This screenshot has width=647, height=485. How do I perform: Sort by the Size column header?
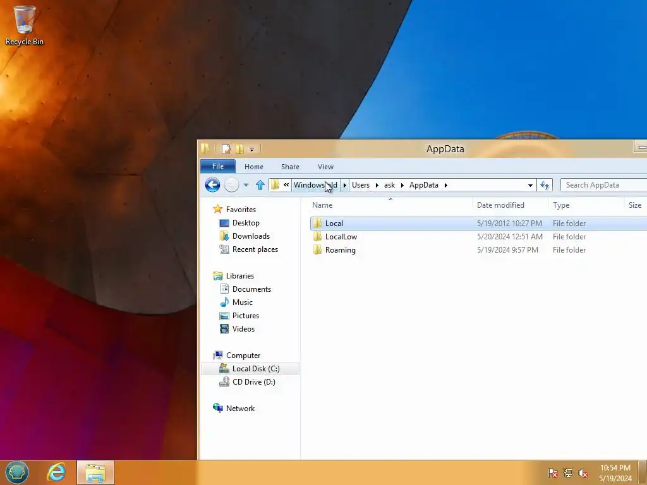[x=636, y=205]
